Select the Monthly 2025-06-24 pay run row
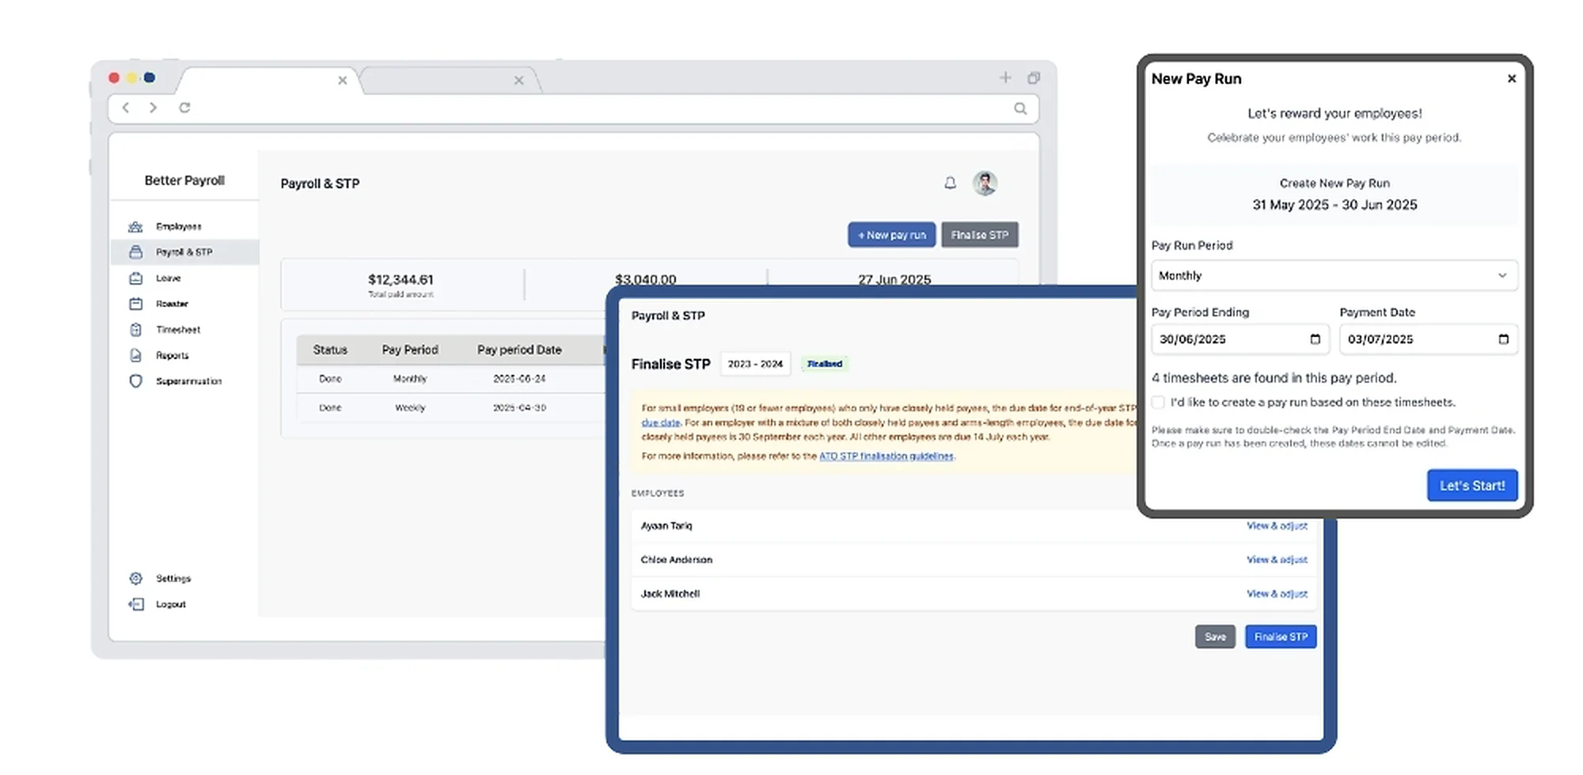This screenshot has width=1583, height=775. pos(451,379)
